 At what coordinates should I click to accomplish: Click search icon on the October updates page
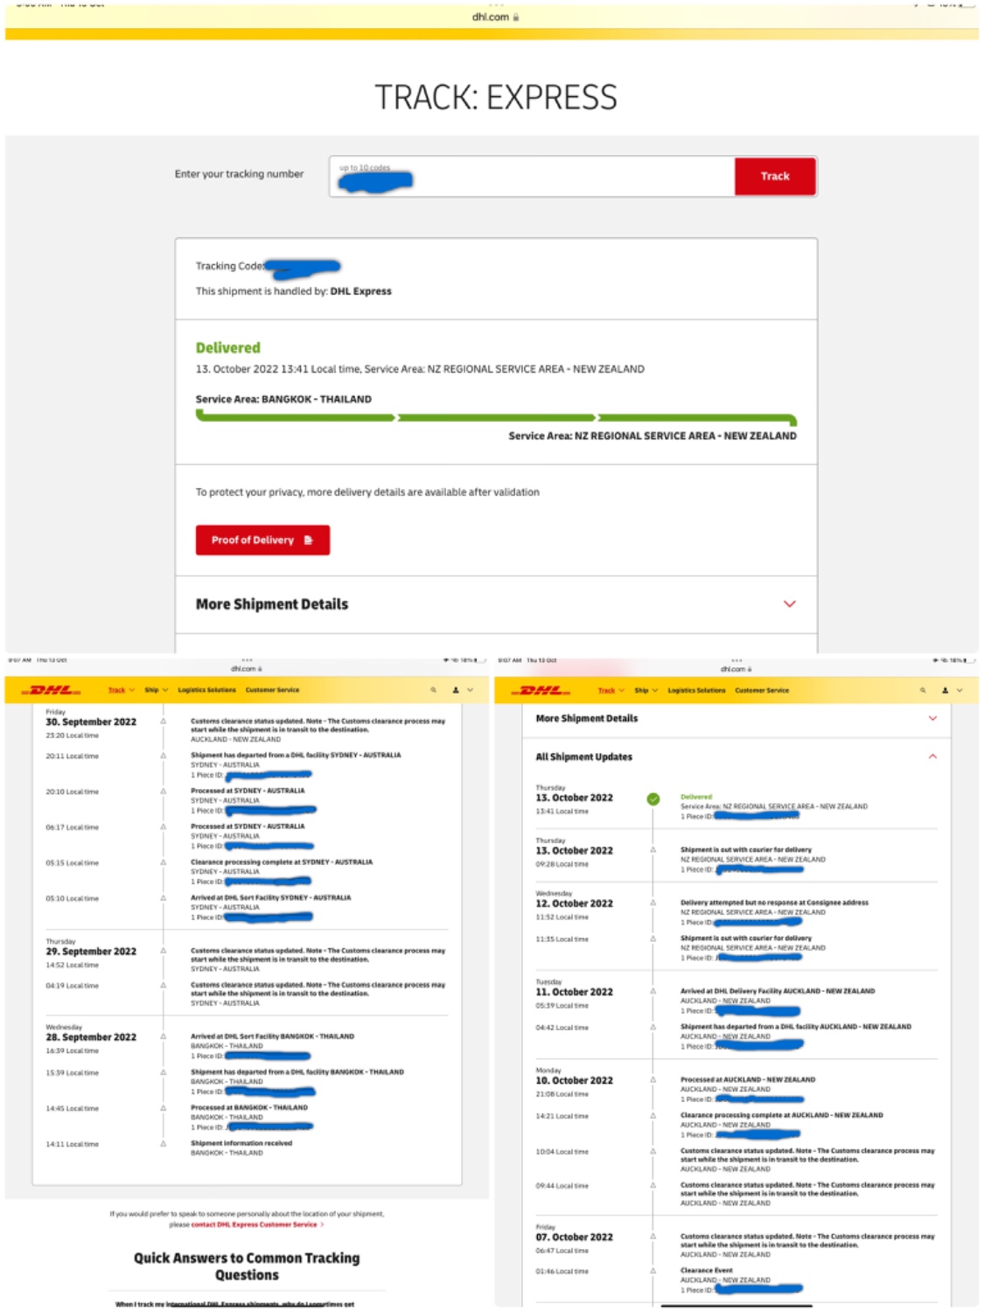923,690
